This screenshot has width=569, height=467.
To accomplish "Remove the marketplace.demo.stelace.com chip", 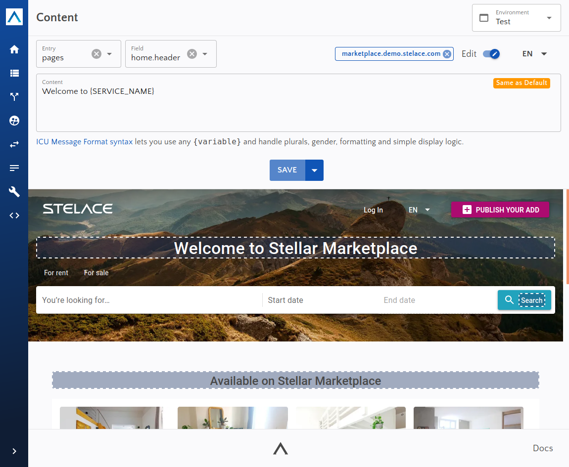I will point(447,54).
